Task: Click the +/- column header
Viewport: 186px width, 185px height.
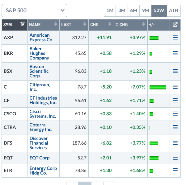Action: click(159, 25)
